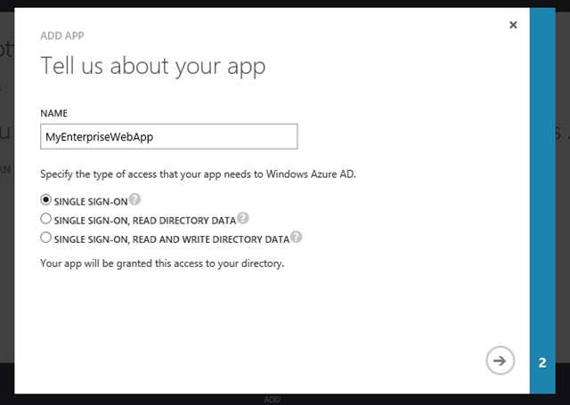
Task: Click the Name field containing MyEnterpriseWebApp
Action: coord(169,136)
